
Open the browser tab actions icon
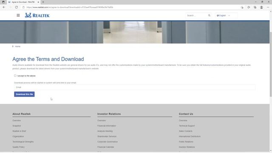(x=3, y=2)
